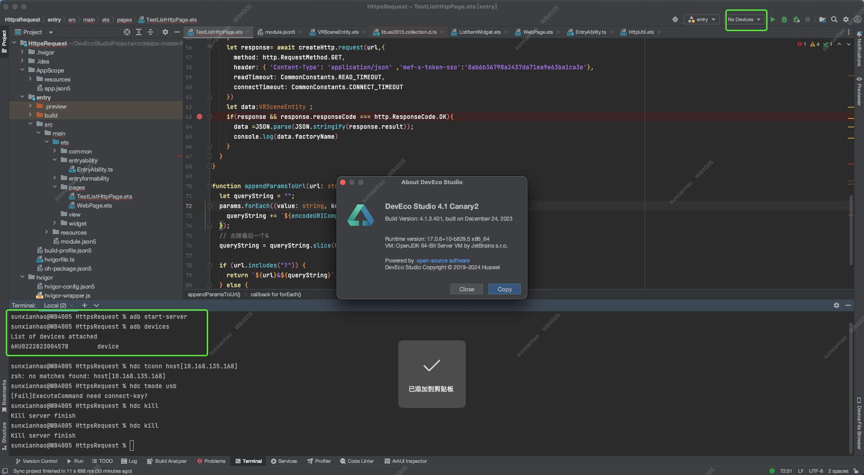The width and height of the screenshot is (864, 475).
Task: Jump to previous highlighted problem arrow
Action: pos(839,44)
